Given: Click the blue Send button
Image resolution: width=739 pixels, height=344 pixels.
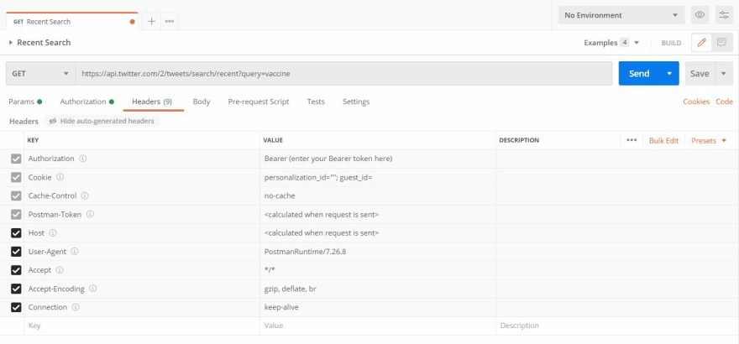Looking at the screenshot, I should pos(639,74).
